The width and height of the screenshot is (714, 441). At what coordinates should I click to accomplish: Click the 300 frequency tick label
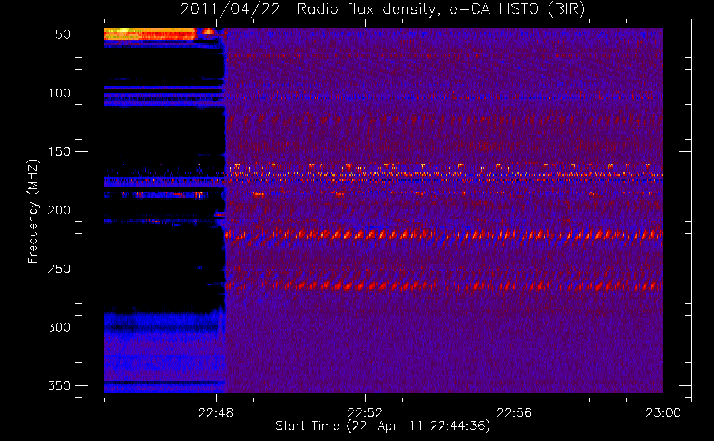click(59, 327)
